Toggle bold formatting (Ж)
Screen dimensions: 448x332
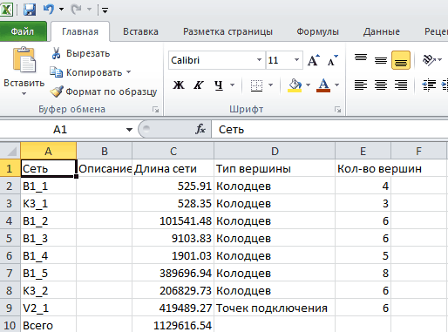pos(179,85)
